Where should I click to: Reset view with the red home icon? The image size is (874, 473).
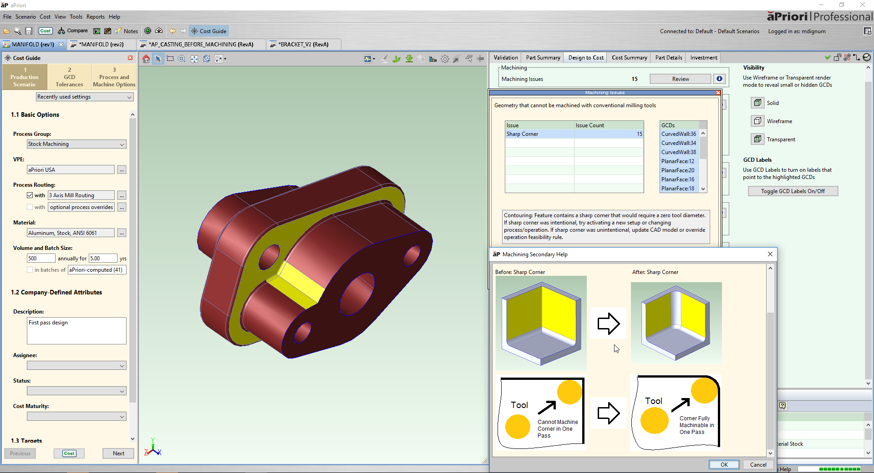coord(146,59)
